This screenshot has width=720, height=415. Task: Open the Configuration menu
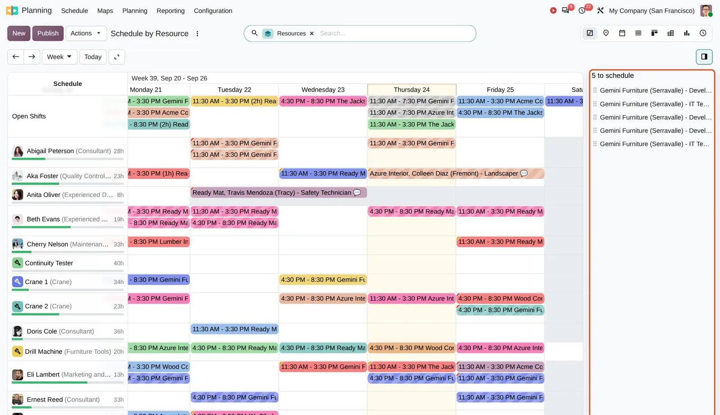coord(213,11)
